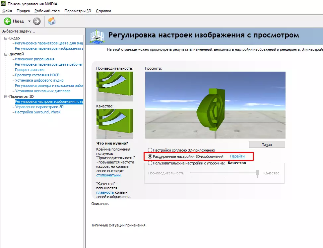Select Установка цифрового аудио
The image size is (323, 248).
tap(39, 80)
